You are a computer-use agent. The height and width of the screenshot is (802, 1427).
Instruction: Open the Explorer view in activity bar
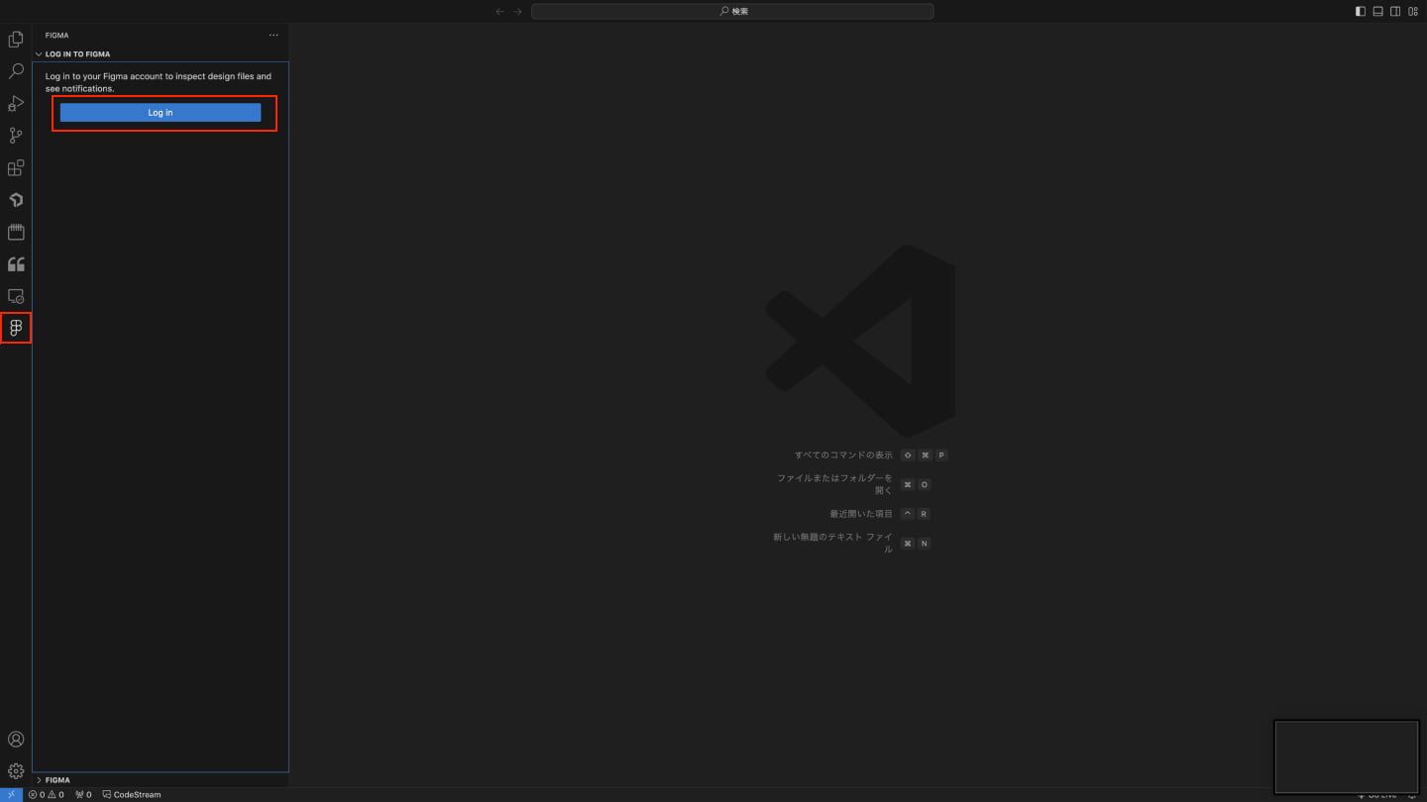point(16,40)
